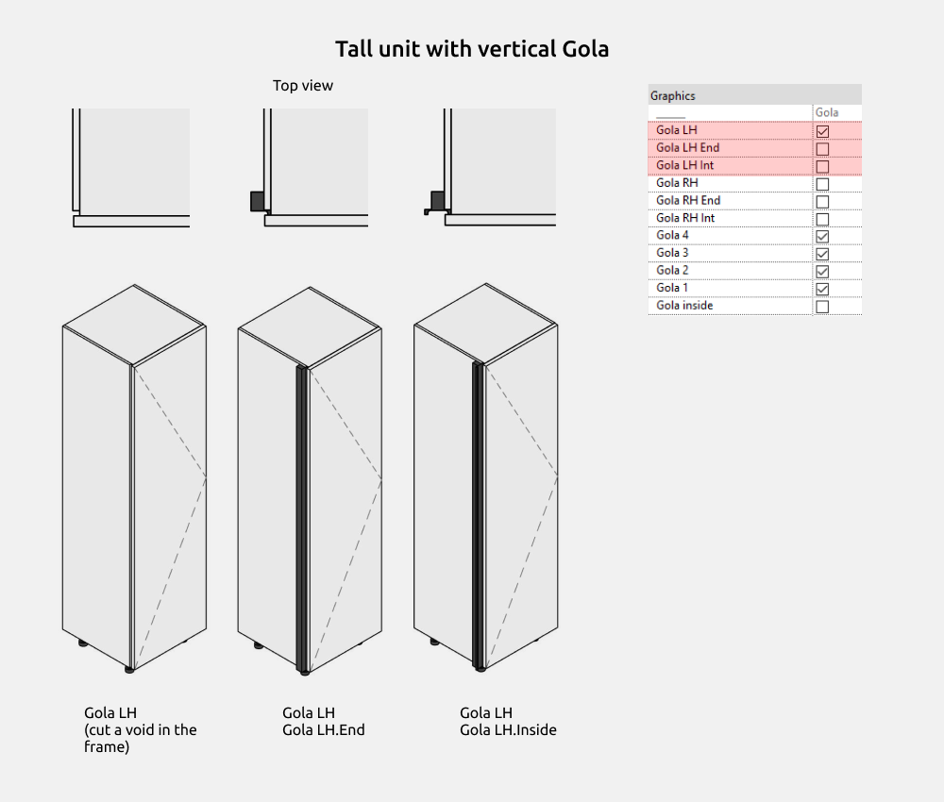Select the tall unit with Gola LH.End profile

point(310,481)
